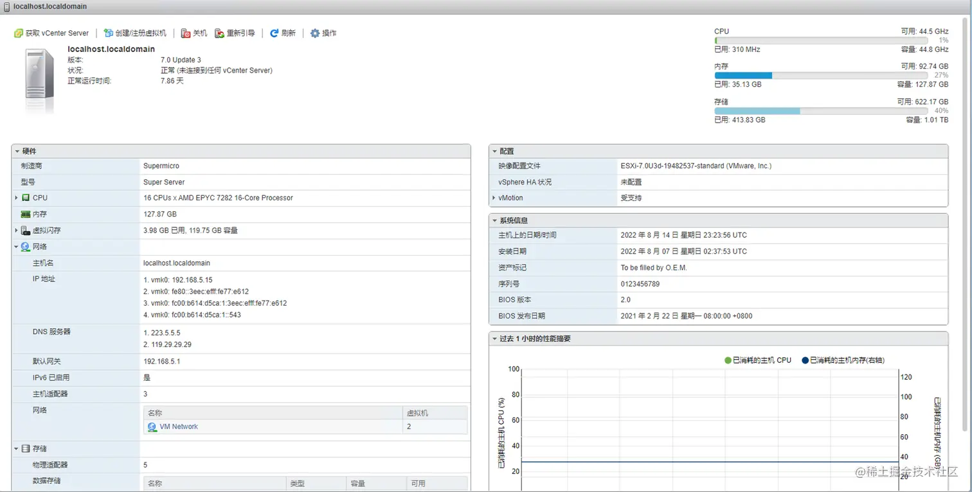This screenshot has height=492, width=972.
Task: Click the 重新引导 button
Action: point(235,33)
